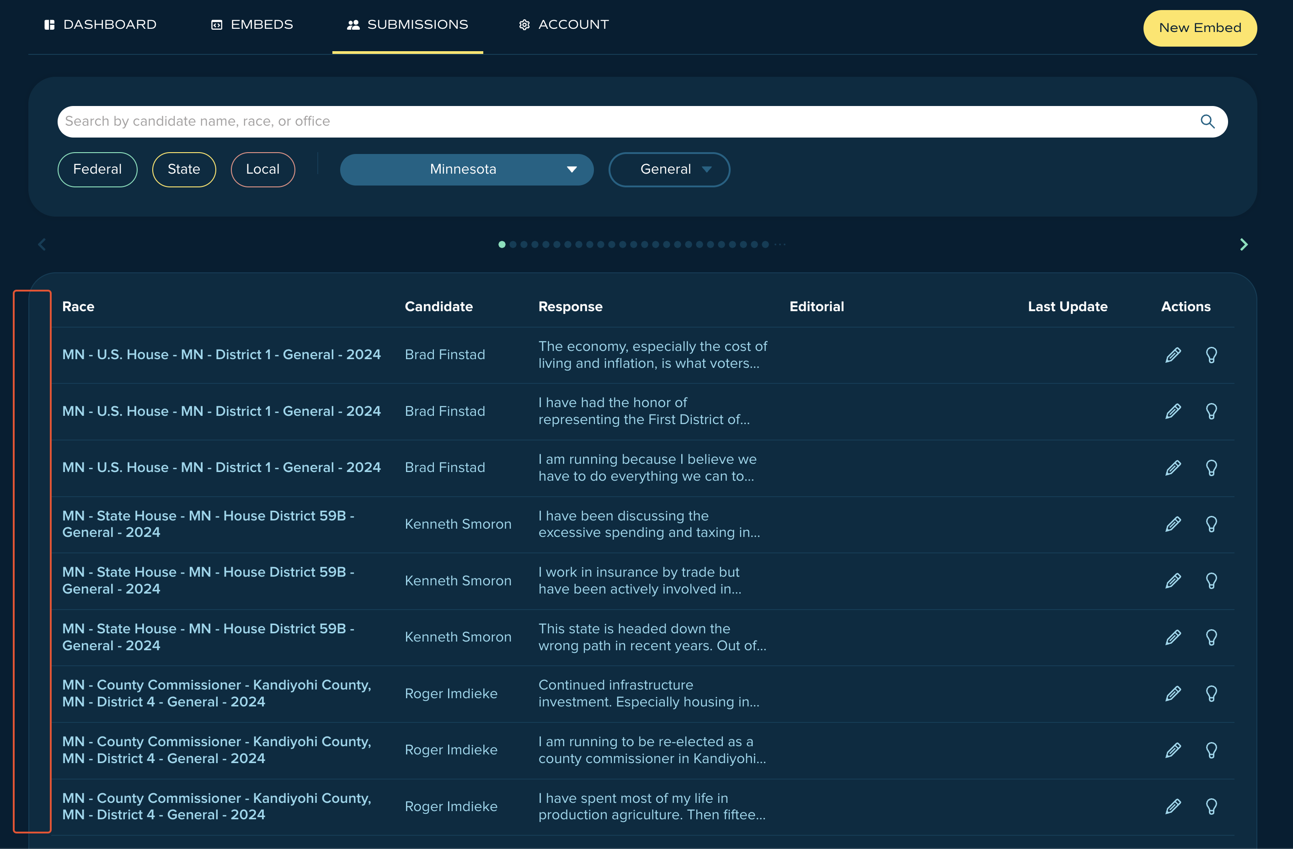Screen dimensions: 1293x849
Task: Click Kenneth Smoron in the 'work in insurance' row
Action: (x=458, y=581)
